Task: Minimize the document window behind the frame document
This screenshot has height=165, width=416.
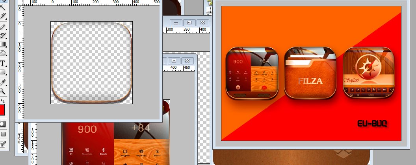Action: pyautogui.click(x=176, y=22)
